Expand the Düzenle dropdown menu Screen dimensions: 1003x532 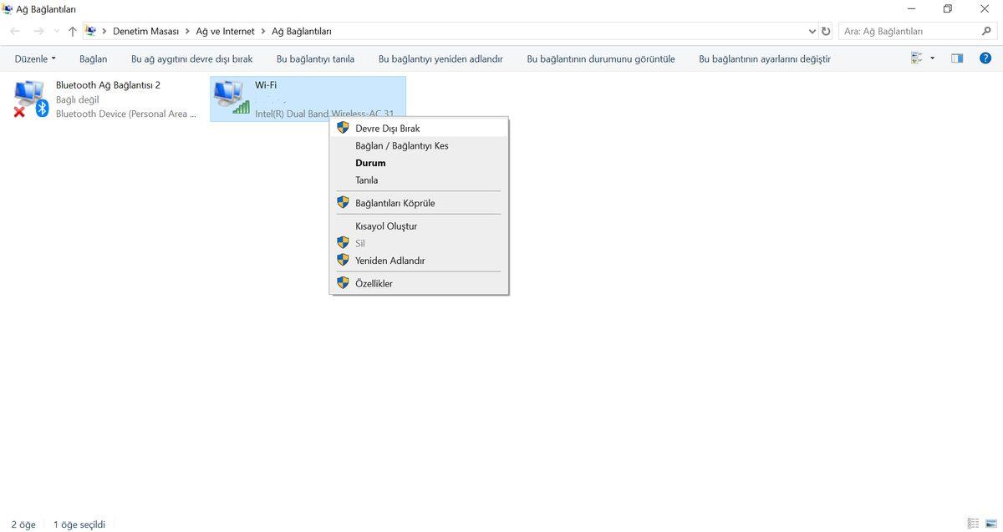[x=35, y=58]
